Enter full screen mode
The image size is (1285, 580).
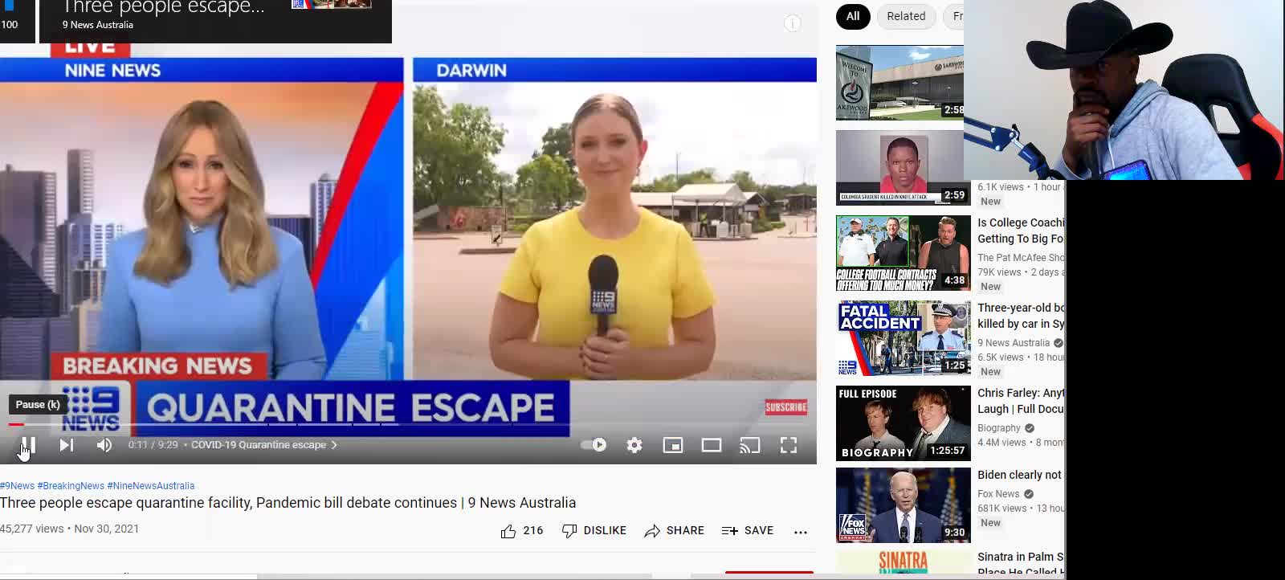(789, 445)
